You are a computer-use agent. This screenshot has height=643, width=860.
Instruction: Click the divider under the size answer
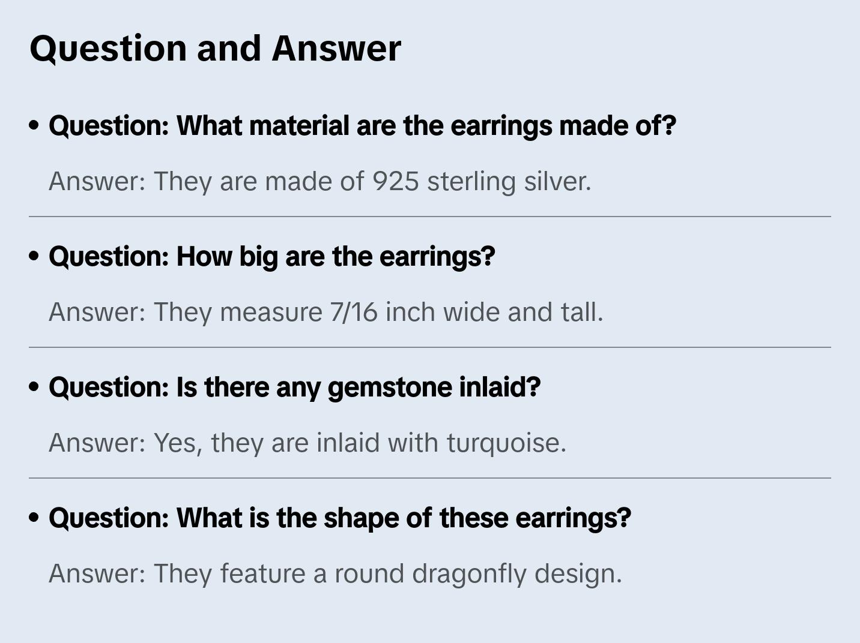pos(429,347)
